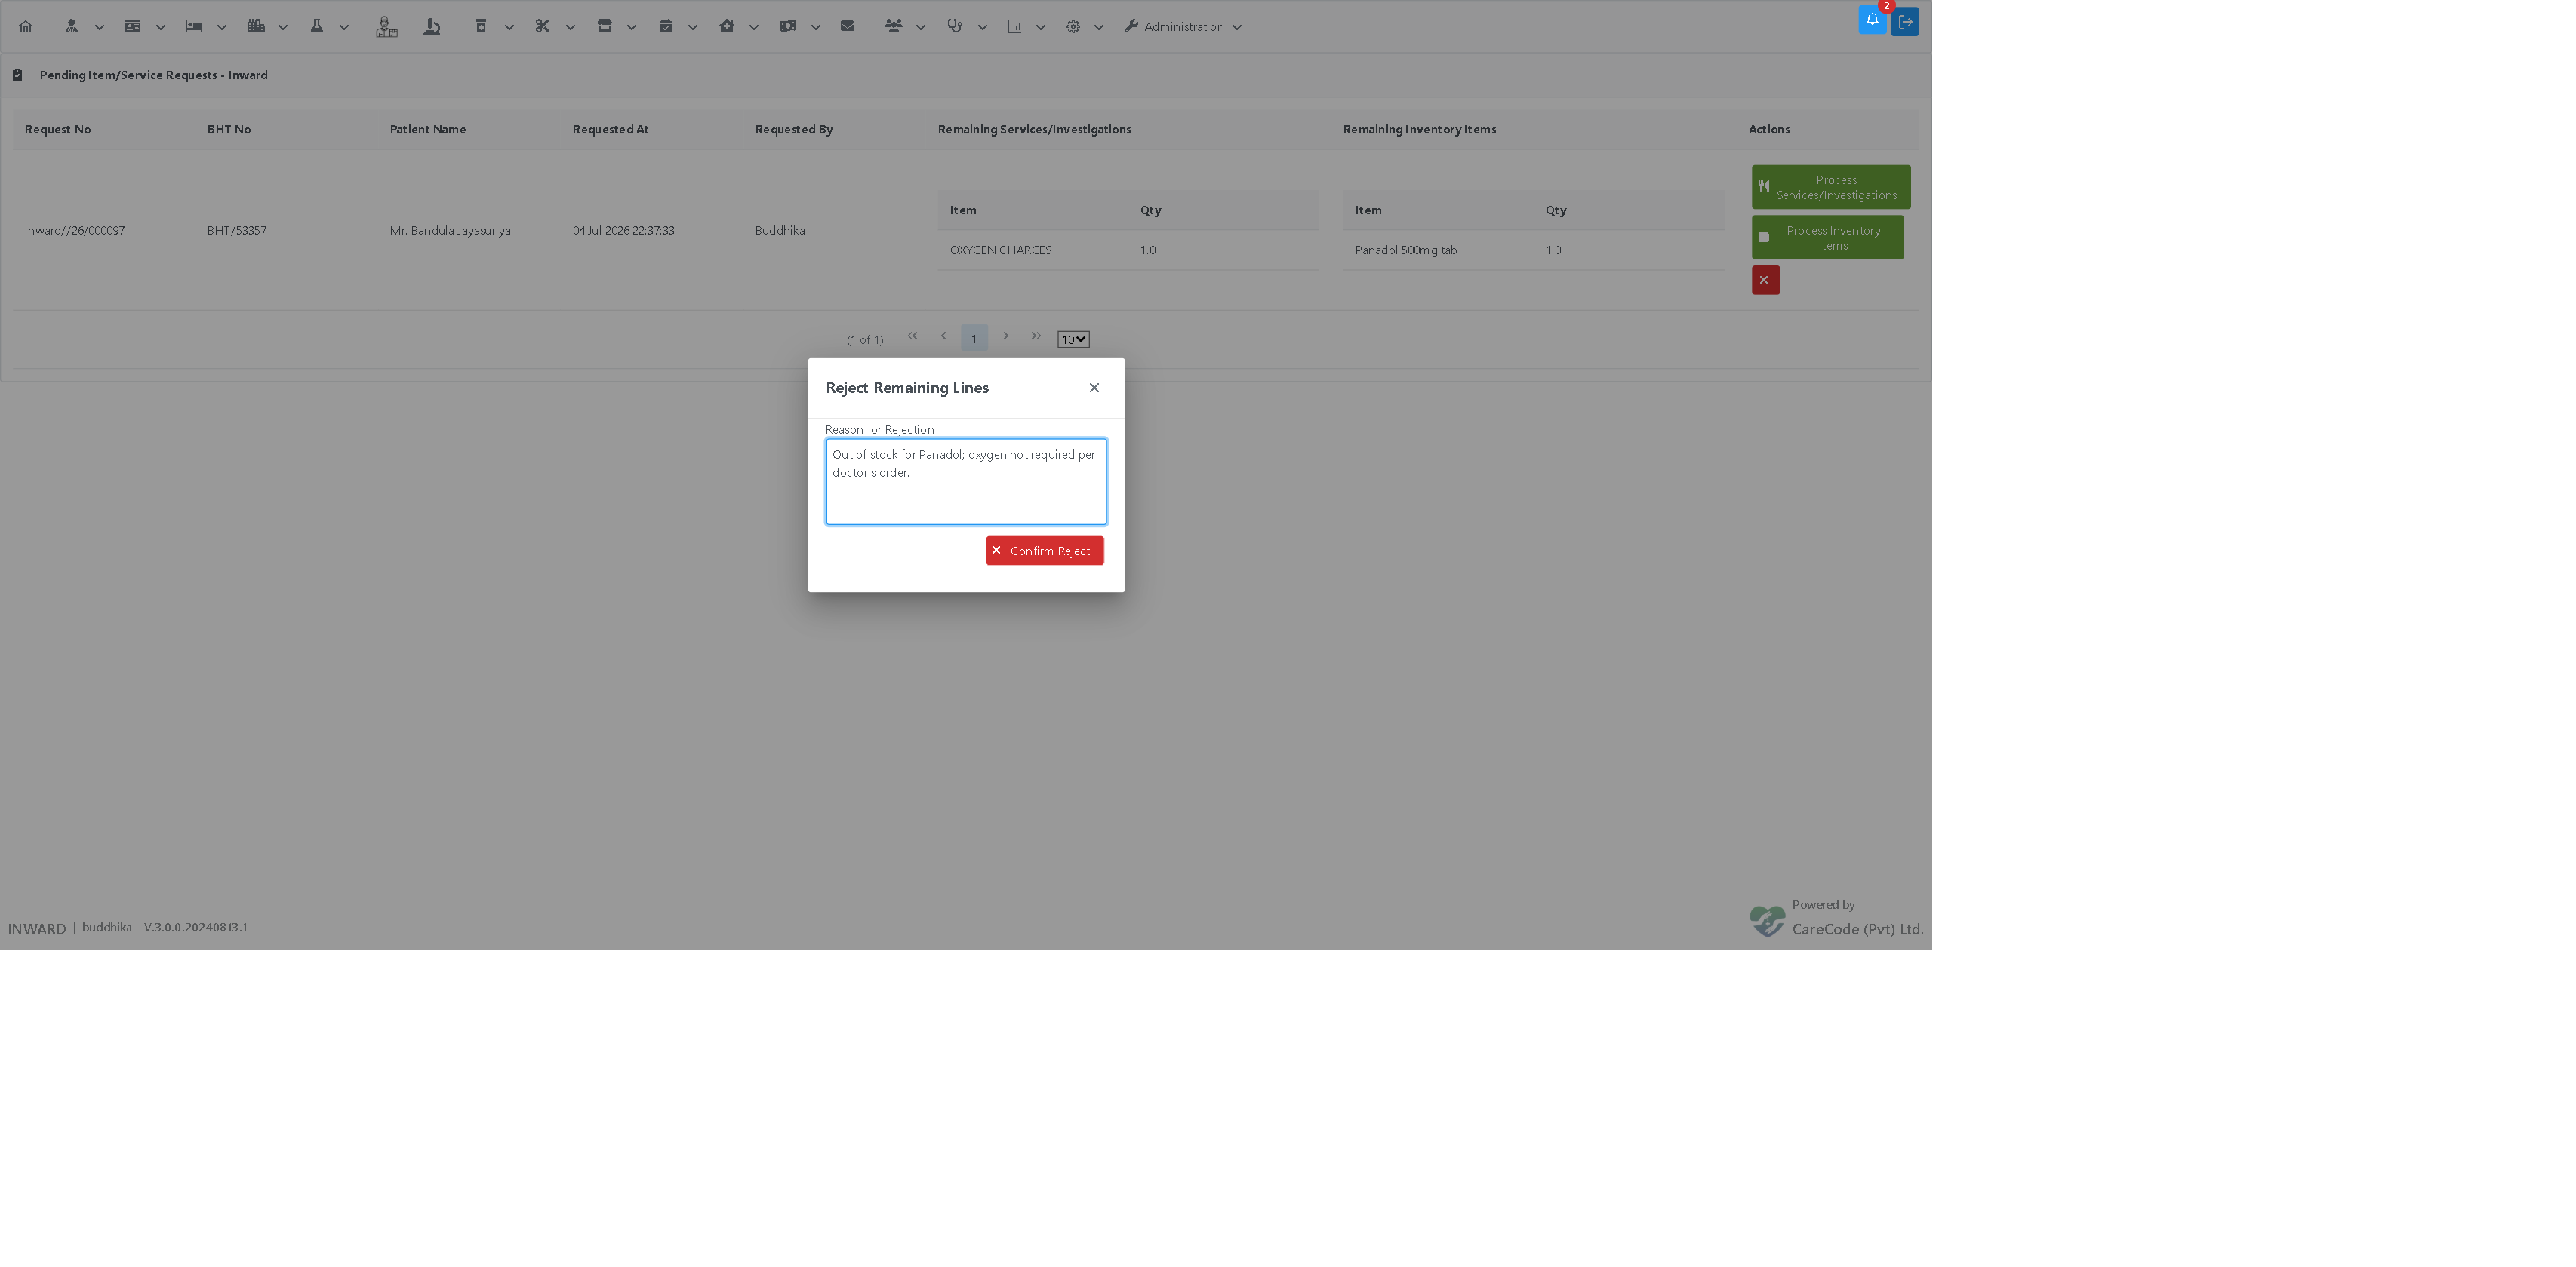The image size is (2576, 1267).
Task: Click the Reject Remaining Lines dialog title
Action: [907, 388]
